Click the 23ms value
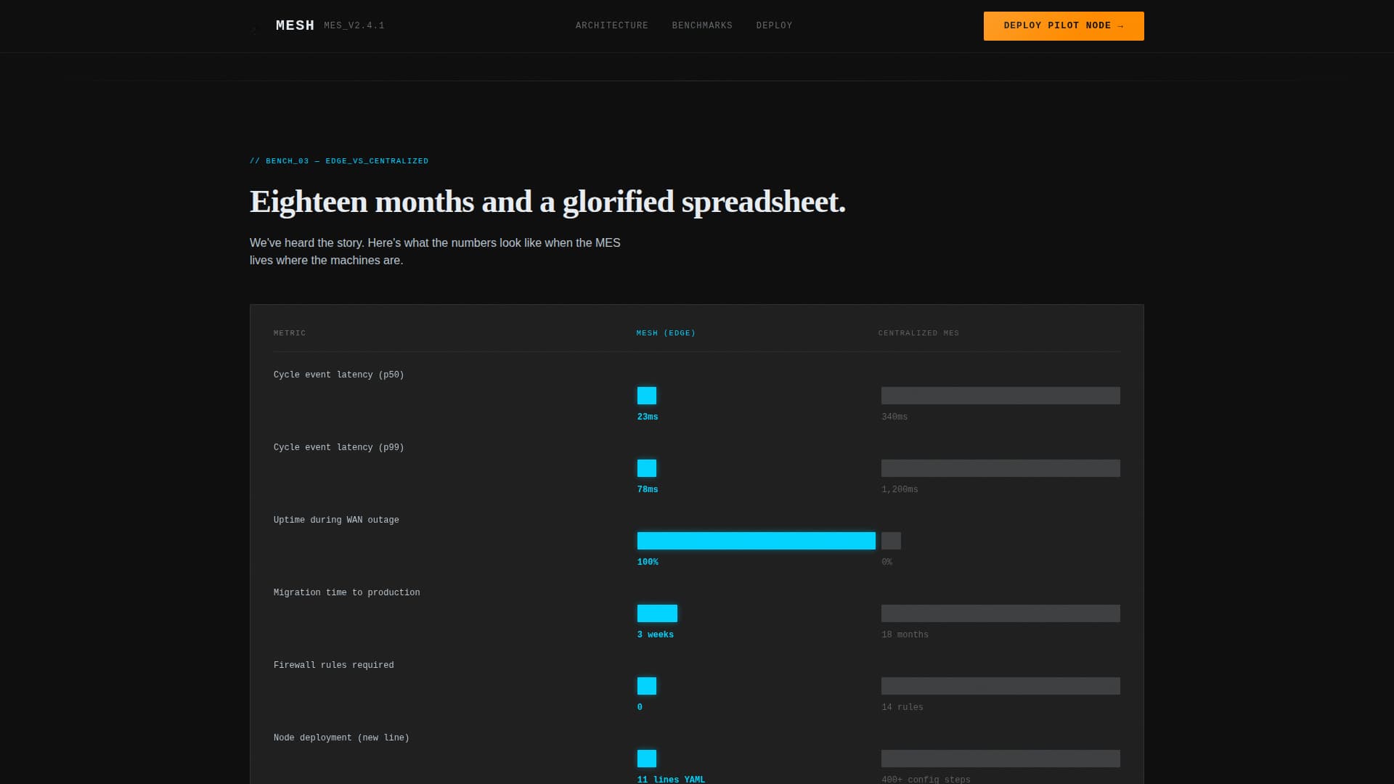The height and width of the screenshot is (784, 1394). click(x=648, y=417)
